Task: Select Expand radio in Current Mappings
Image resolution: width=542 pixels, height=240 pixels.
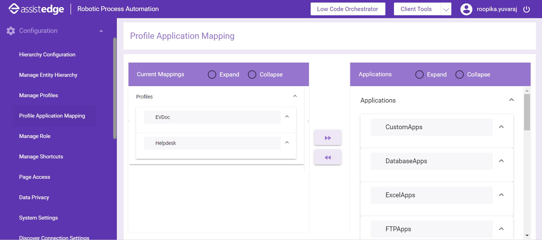Action: click(x=212, y=75)
